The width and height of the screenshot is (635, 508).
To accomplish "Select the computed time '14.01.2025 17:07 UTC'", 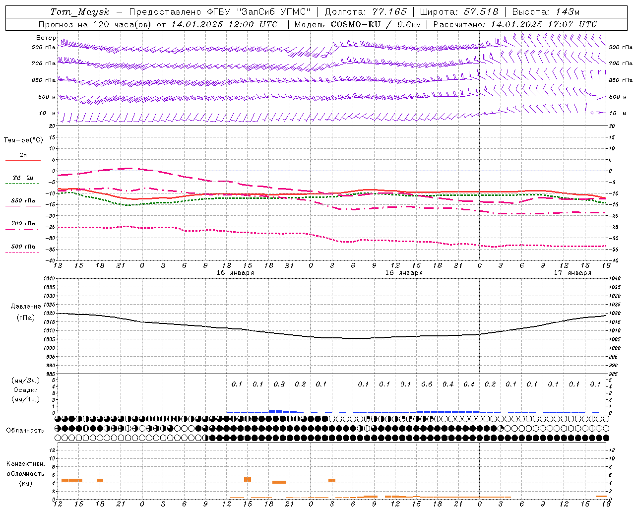I will coord(544,24).
